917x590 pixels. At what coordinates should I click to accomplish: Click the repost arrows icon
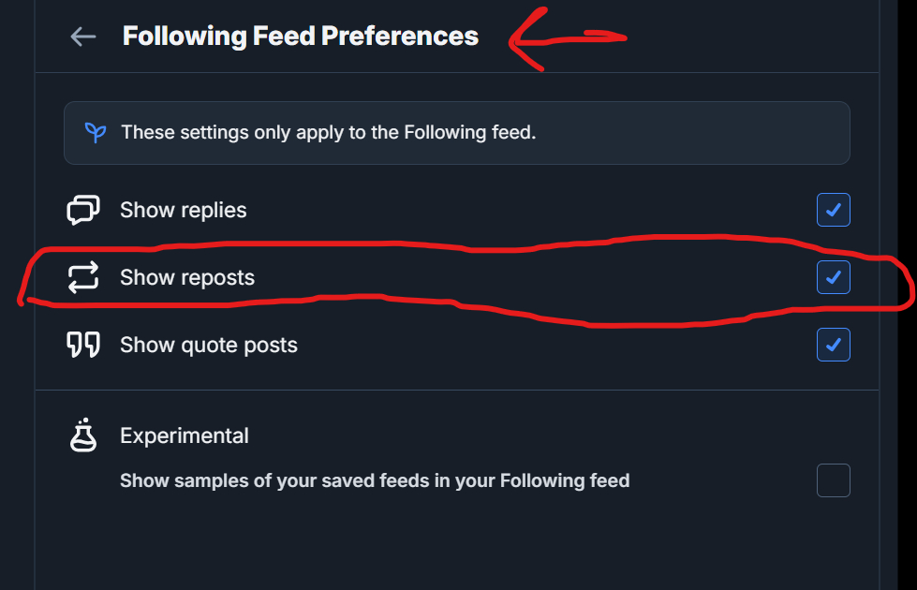[82, 277]
